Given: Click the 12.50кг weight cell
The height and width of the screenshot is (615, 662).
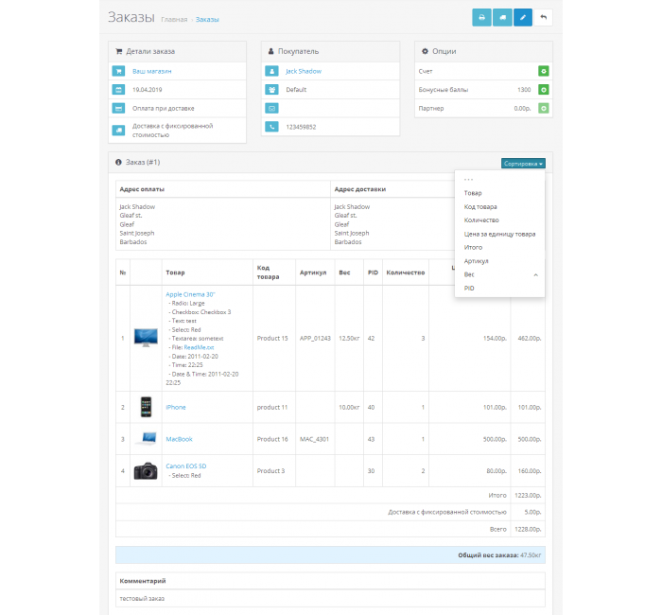Looking at the screenshot, I should 349,339.
